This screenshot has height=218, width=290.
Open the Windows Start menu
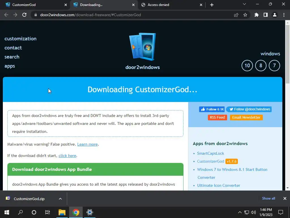7,212
